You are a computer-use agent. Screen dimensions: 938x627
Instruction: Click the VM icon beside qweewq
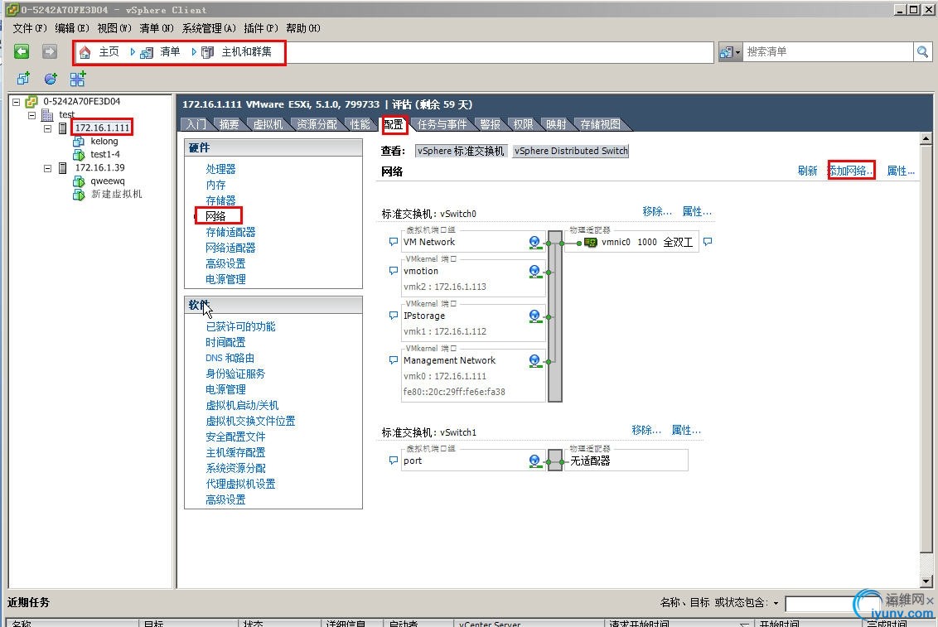(x=79, y=181)
